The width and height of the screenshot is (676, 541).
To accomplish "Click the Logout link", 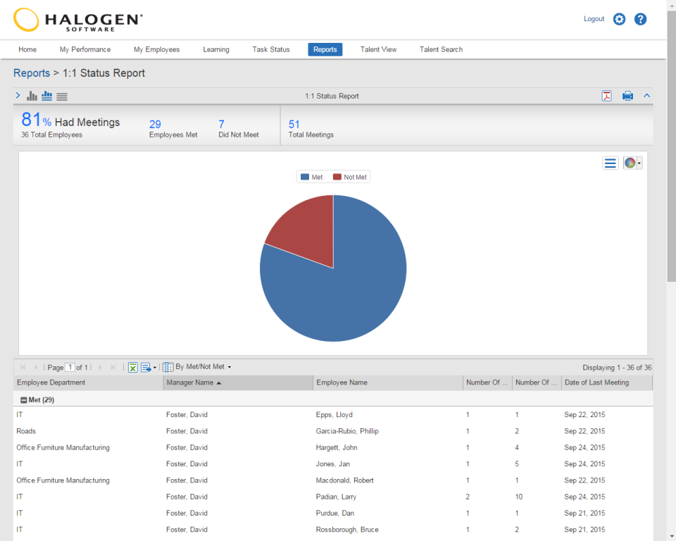I will (594, 19).
